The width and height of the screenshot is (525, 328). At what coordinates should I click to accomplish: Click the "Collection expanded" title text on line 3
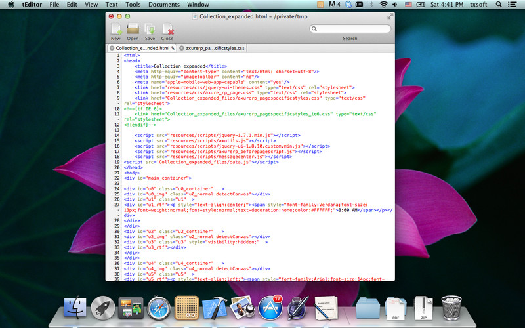pos(179,66)
